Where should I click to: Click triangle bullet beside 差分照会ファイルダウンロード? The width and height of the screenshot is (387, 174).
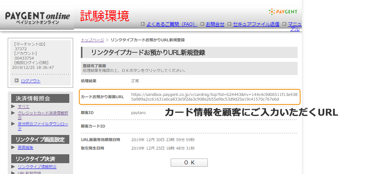tap(13, 124)
